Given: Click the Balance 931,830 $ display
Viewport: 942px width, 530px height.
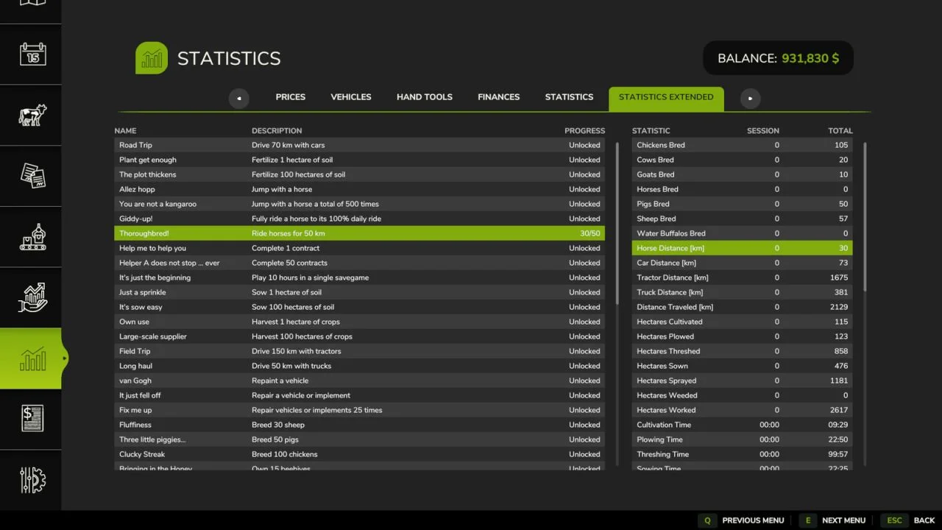Looking at the screenshot, I should [x=778, y=58].
